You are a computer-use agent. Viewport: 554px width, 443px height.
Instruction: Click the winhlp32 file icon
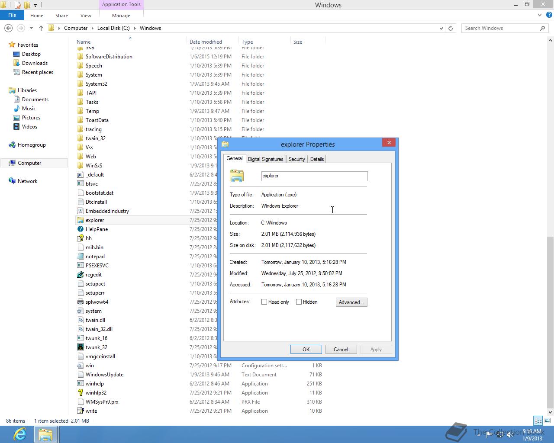(x=80, y=393)
